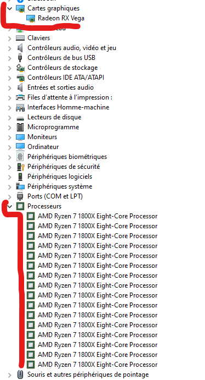Click the Files d'attente à l'impression printer icon
The width and height of the screenshot is (205, 380).
pos(20,97)
